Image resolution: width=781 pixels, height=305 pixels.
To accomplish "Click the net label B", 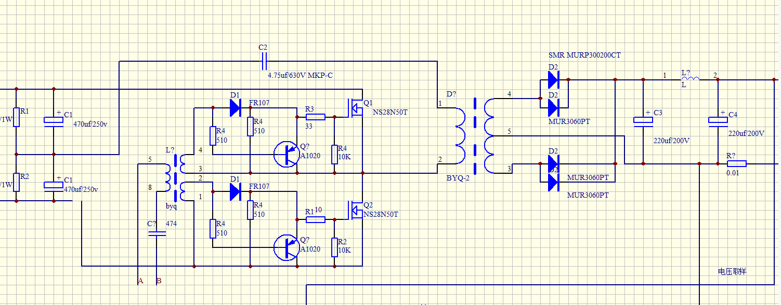I will click(159, 281).
